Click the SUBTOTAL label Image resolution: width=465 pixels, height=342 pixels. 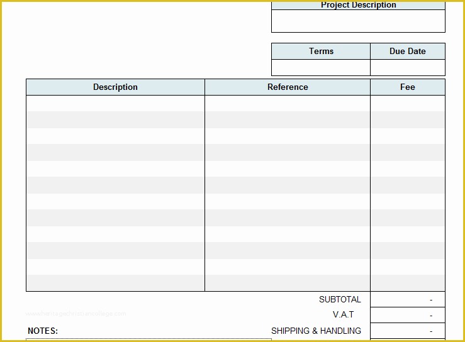(x=340, y=300)
